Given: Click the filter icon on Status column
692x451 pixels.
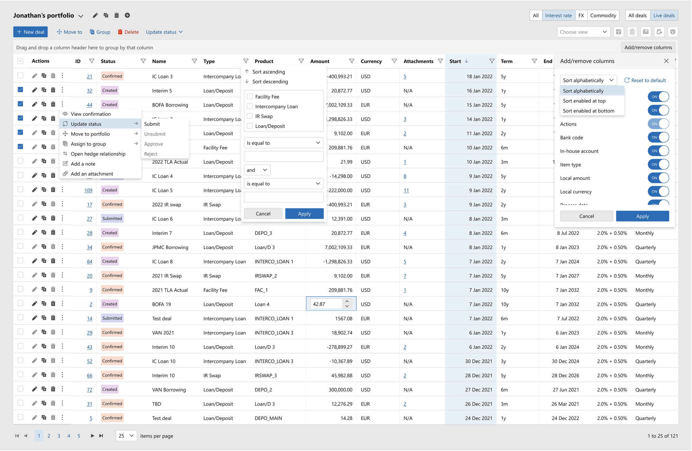Looking at the screenshot, I should coord(143,61).
